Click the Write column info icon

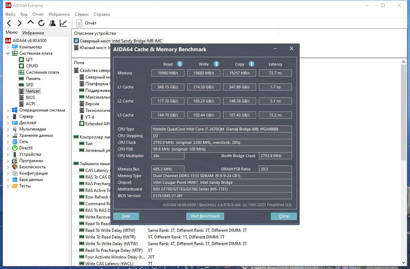tap(216, 64)
